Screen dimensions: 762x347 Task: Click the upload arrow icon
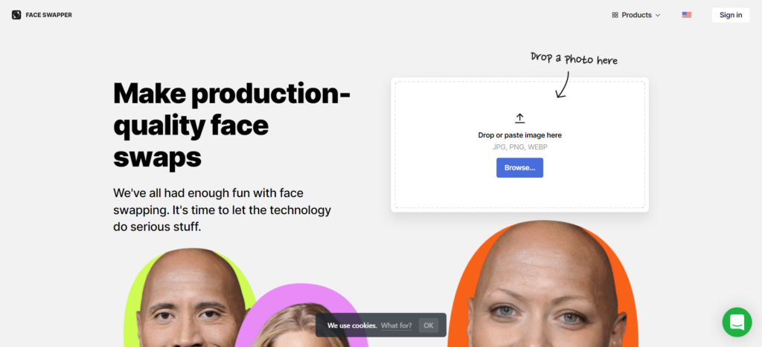(519, 118)
